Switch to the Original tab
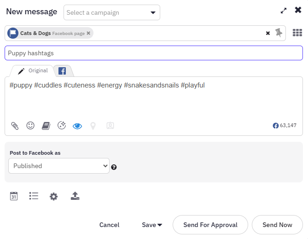 [x=32, y=71]
